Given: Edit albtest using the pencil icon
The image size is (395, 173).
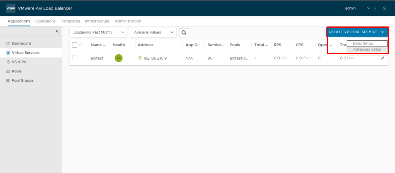Looking at the screenshot, I should click(382, 58).
